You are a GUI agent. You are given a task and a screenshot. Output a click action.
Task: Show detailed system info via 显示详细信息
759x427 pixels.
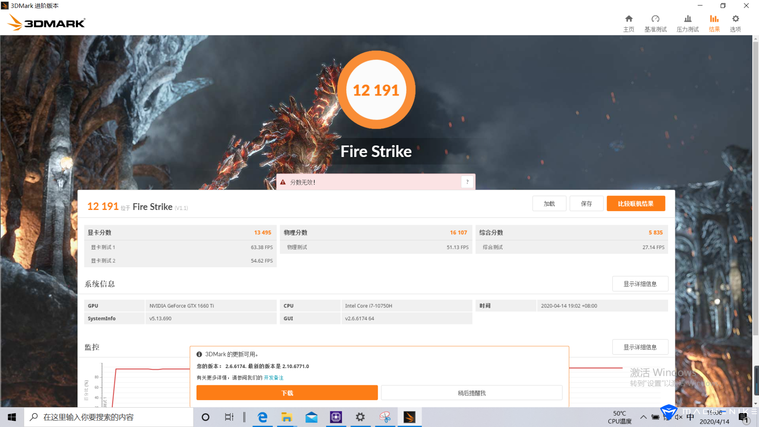(x=640, y=284)
